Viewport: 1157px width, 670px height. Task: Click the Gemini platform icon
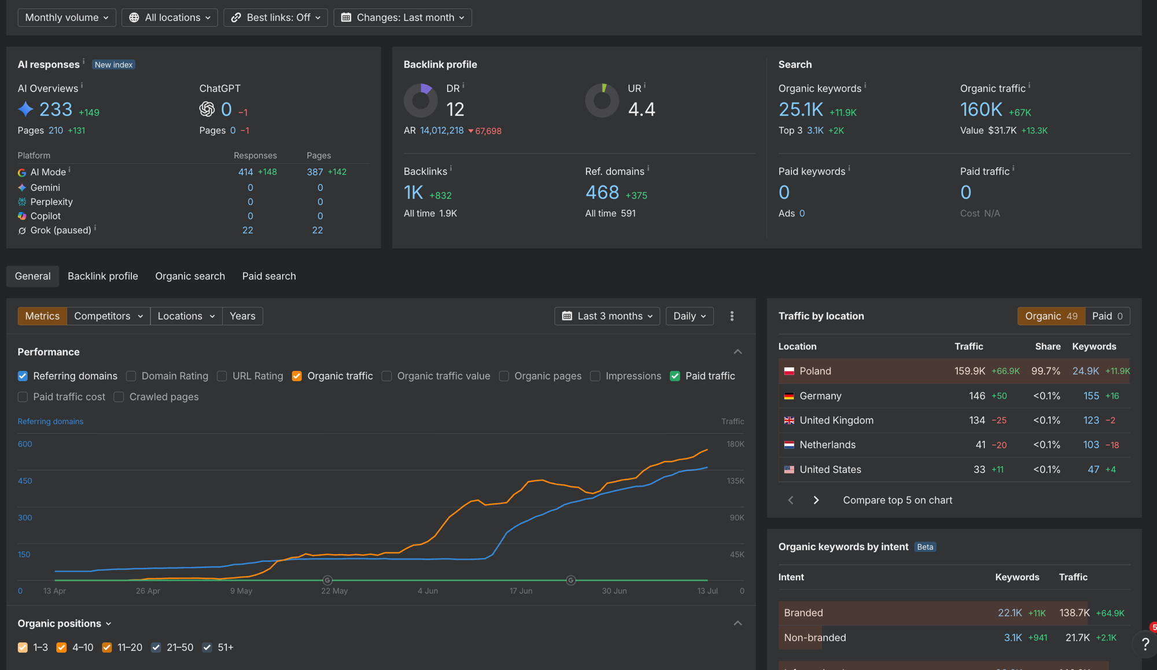click(22, 187)
